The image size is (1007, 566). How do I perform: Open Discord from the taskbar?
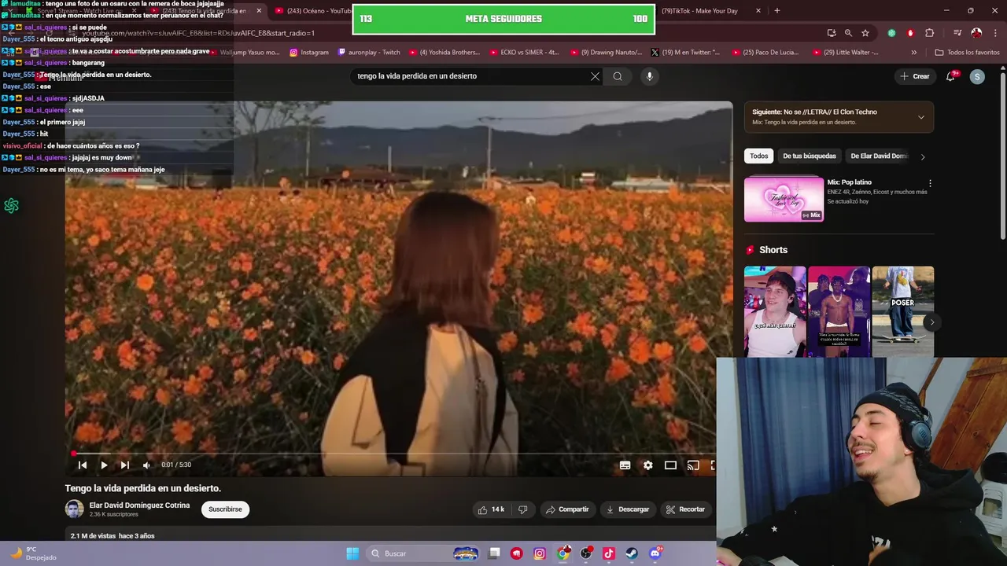[655, 553]
